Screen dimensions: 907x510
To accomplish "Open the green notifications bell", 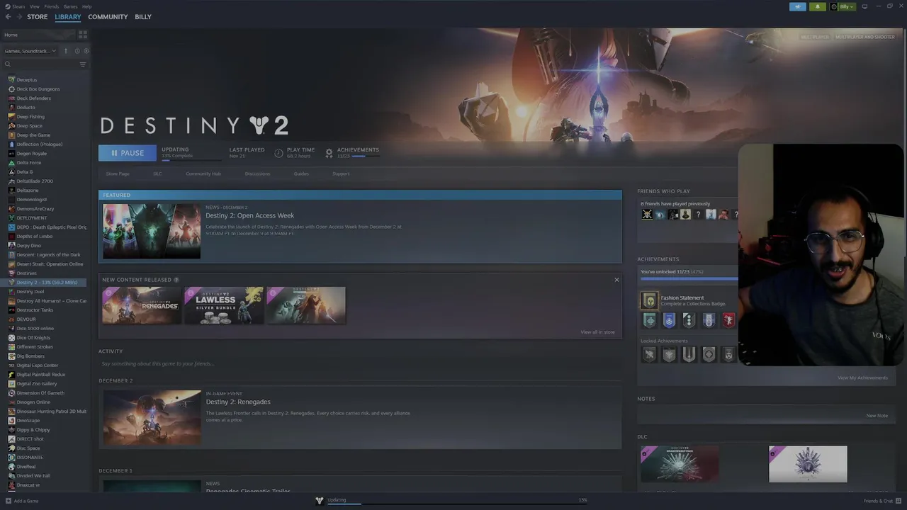I will coord(818,6).
